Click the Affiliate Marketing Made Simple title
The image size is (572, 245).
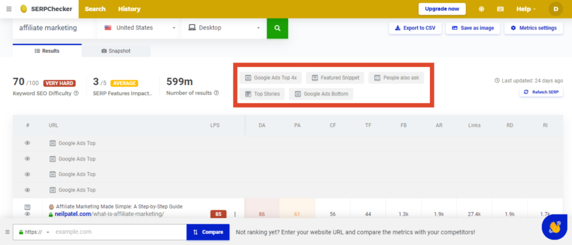(120, 206)
